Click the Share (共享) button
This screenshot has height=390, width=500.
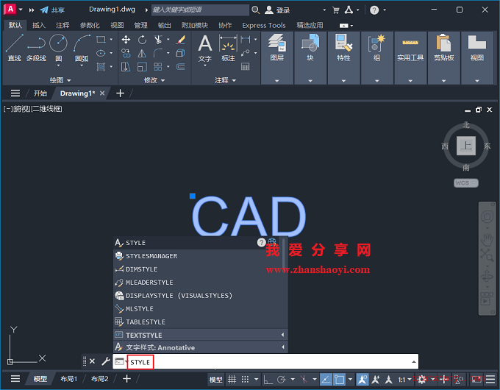coord(52,10)
